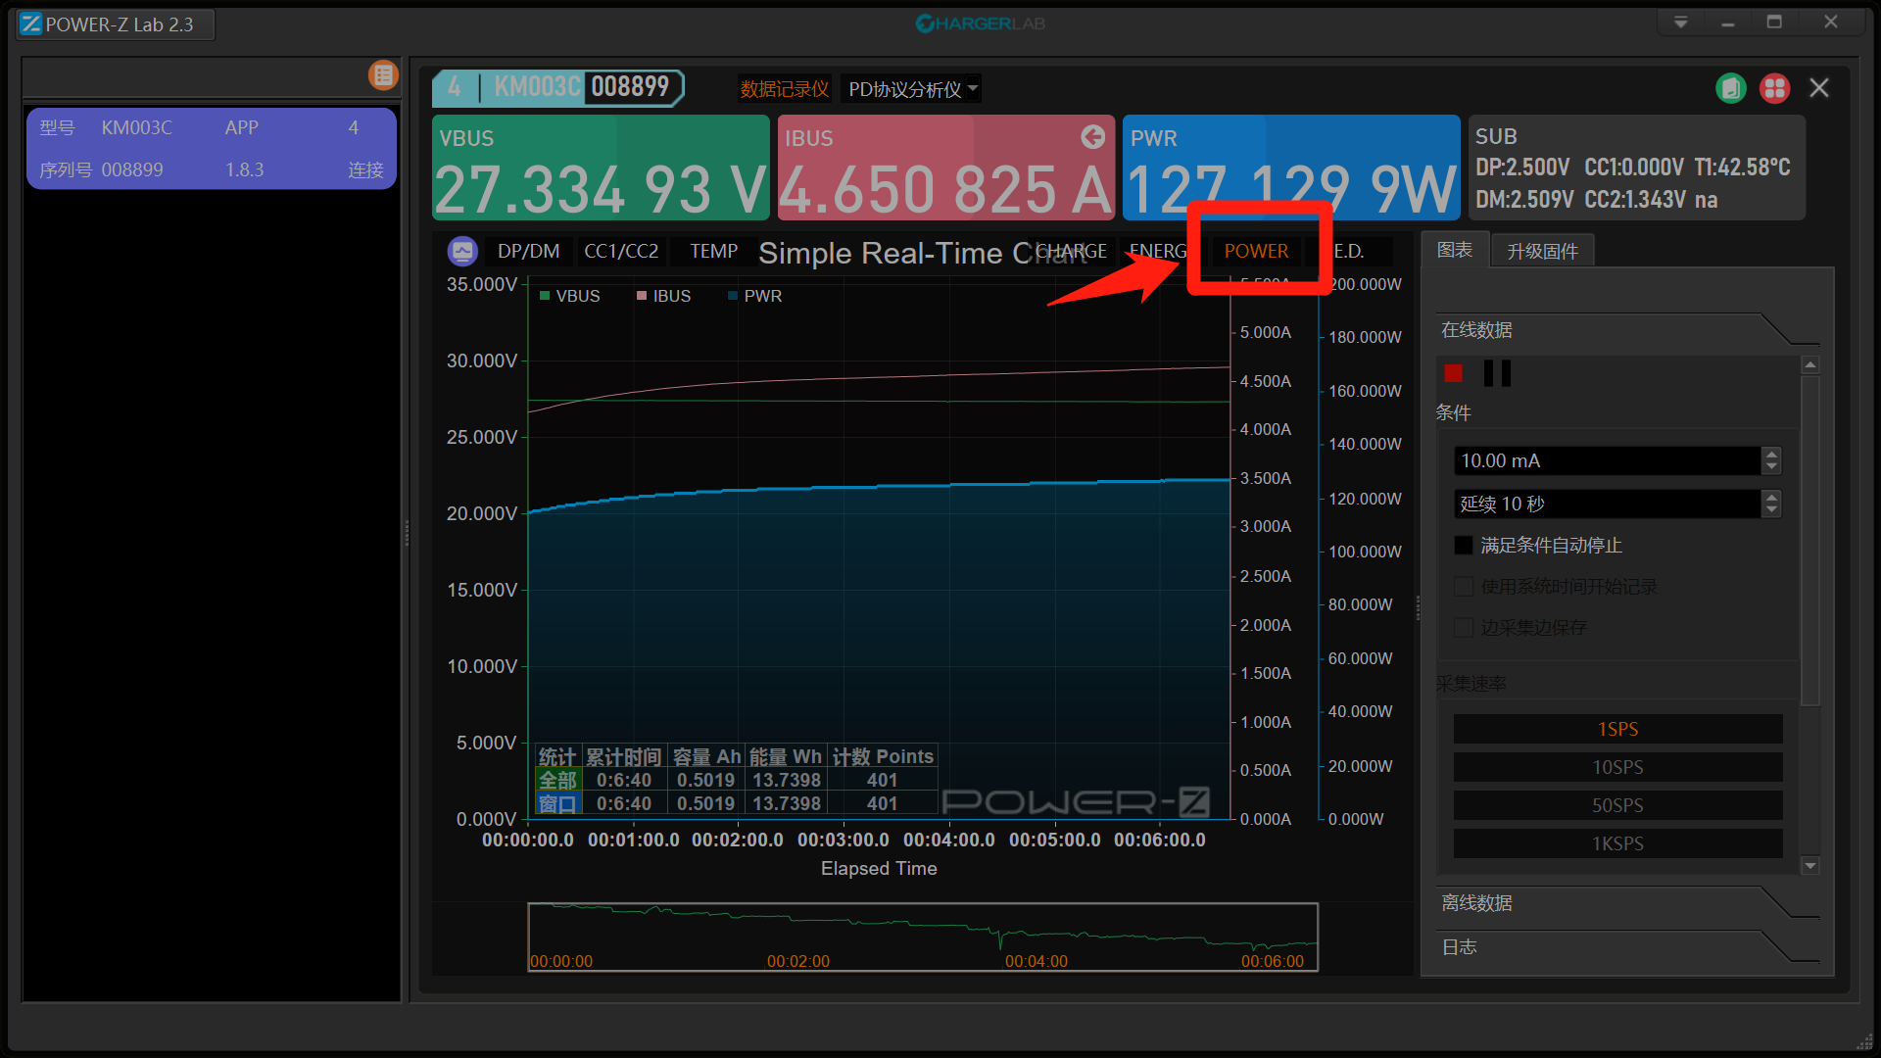
Task: Select the DP/DM chart tab
Action: click(528, 252)
